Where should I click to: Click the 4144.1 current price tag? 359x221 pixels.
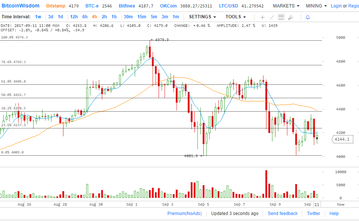coord(342,139)
